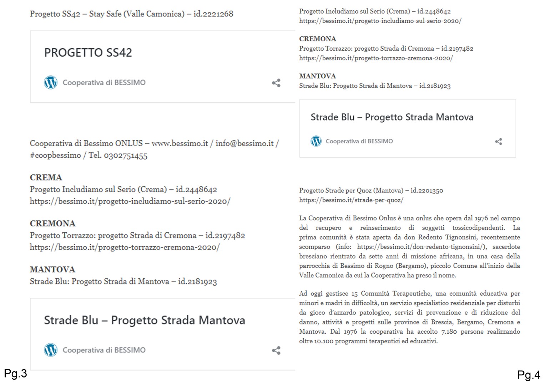The width and height of the screenshot is (545, 385).
Task: Open page 3 progetto-includiamo-sul-serio-2020 URL
Action: pyautogui.click(x=130, y=201)
